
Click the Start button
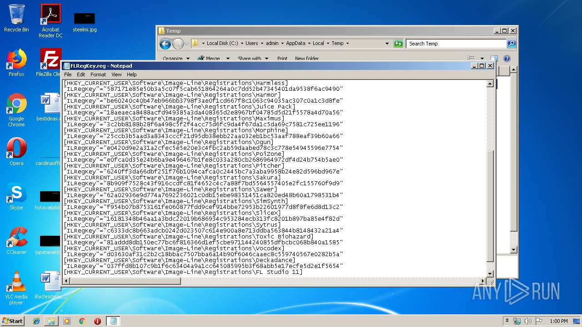[x=12, y=321]
